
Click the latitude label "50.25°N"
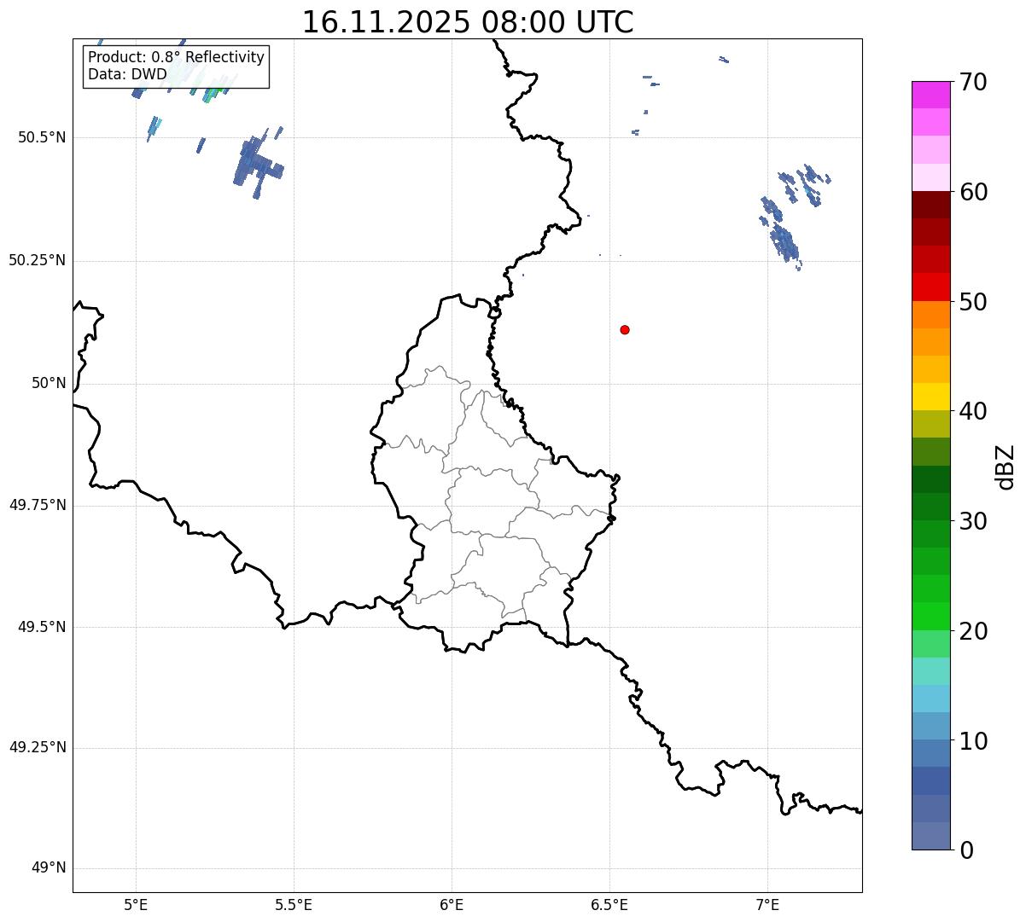coord(37,260)
